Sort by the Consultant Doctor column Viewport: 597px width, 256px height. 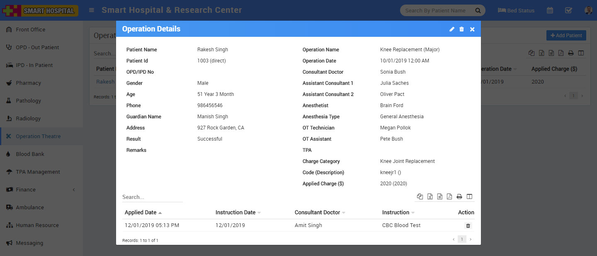pos(317,213)
